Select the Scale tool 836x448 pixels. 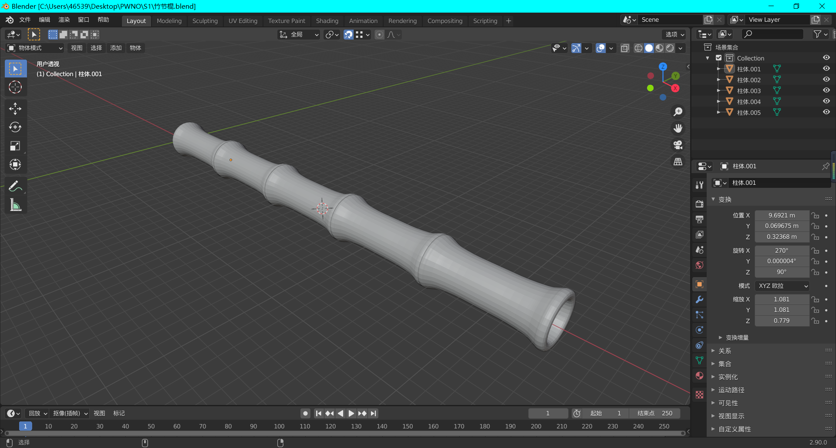click(15, 146)
